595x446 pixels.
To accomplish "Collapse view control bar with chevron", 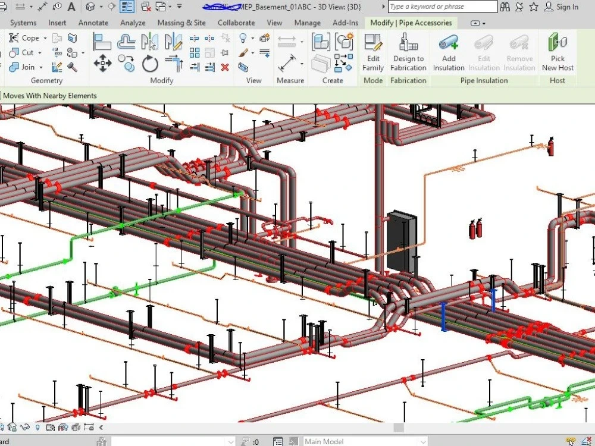I will [101, 428].
